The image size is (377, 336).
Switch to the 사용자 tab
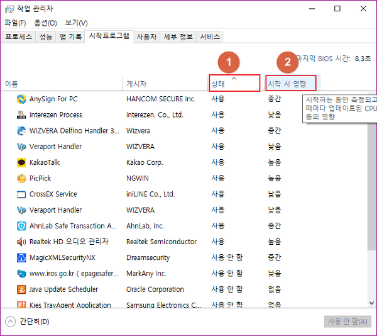(x=146, y=37)
